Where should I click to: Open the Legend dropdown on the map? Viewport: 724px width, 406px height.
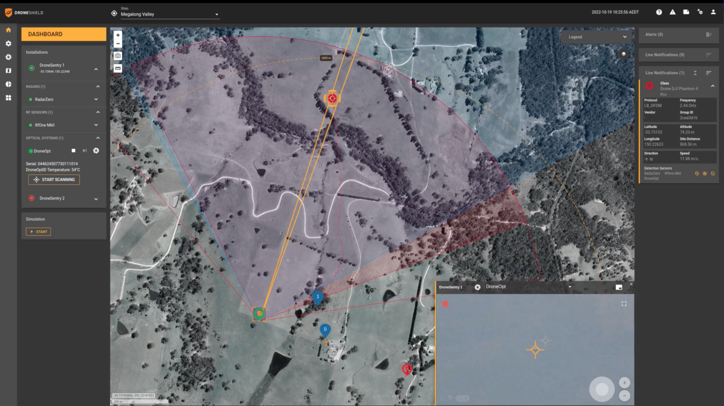597,37
